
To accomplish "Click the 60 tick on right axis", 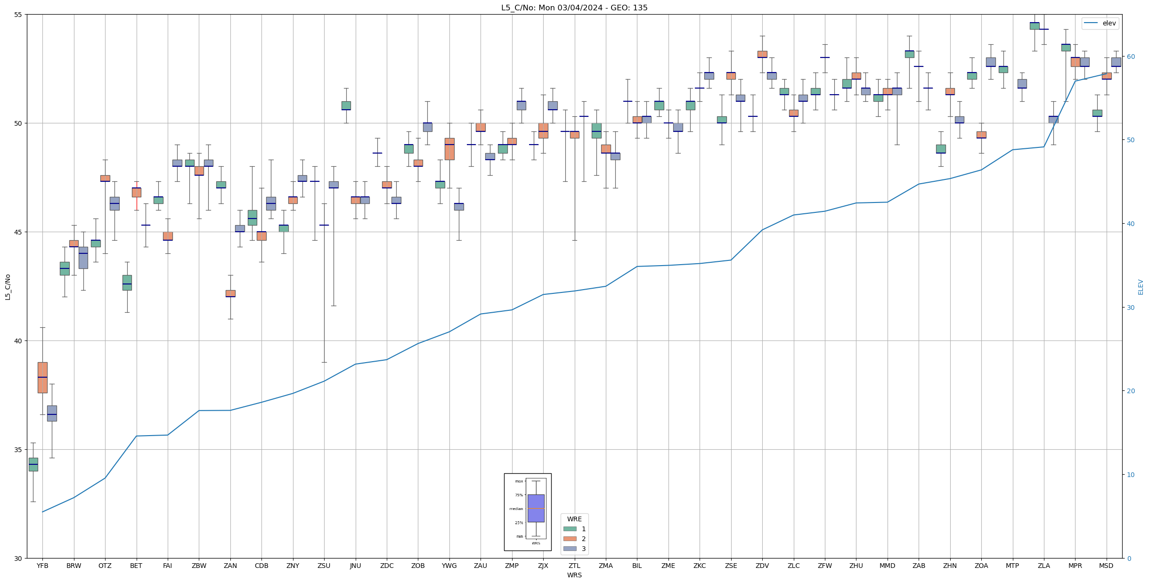I will click(1130, 57).
